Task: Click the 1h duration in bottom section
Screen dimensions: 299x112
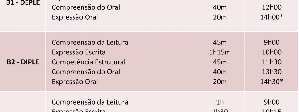Action: (220, 102)
